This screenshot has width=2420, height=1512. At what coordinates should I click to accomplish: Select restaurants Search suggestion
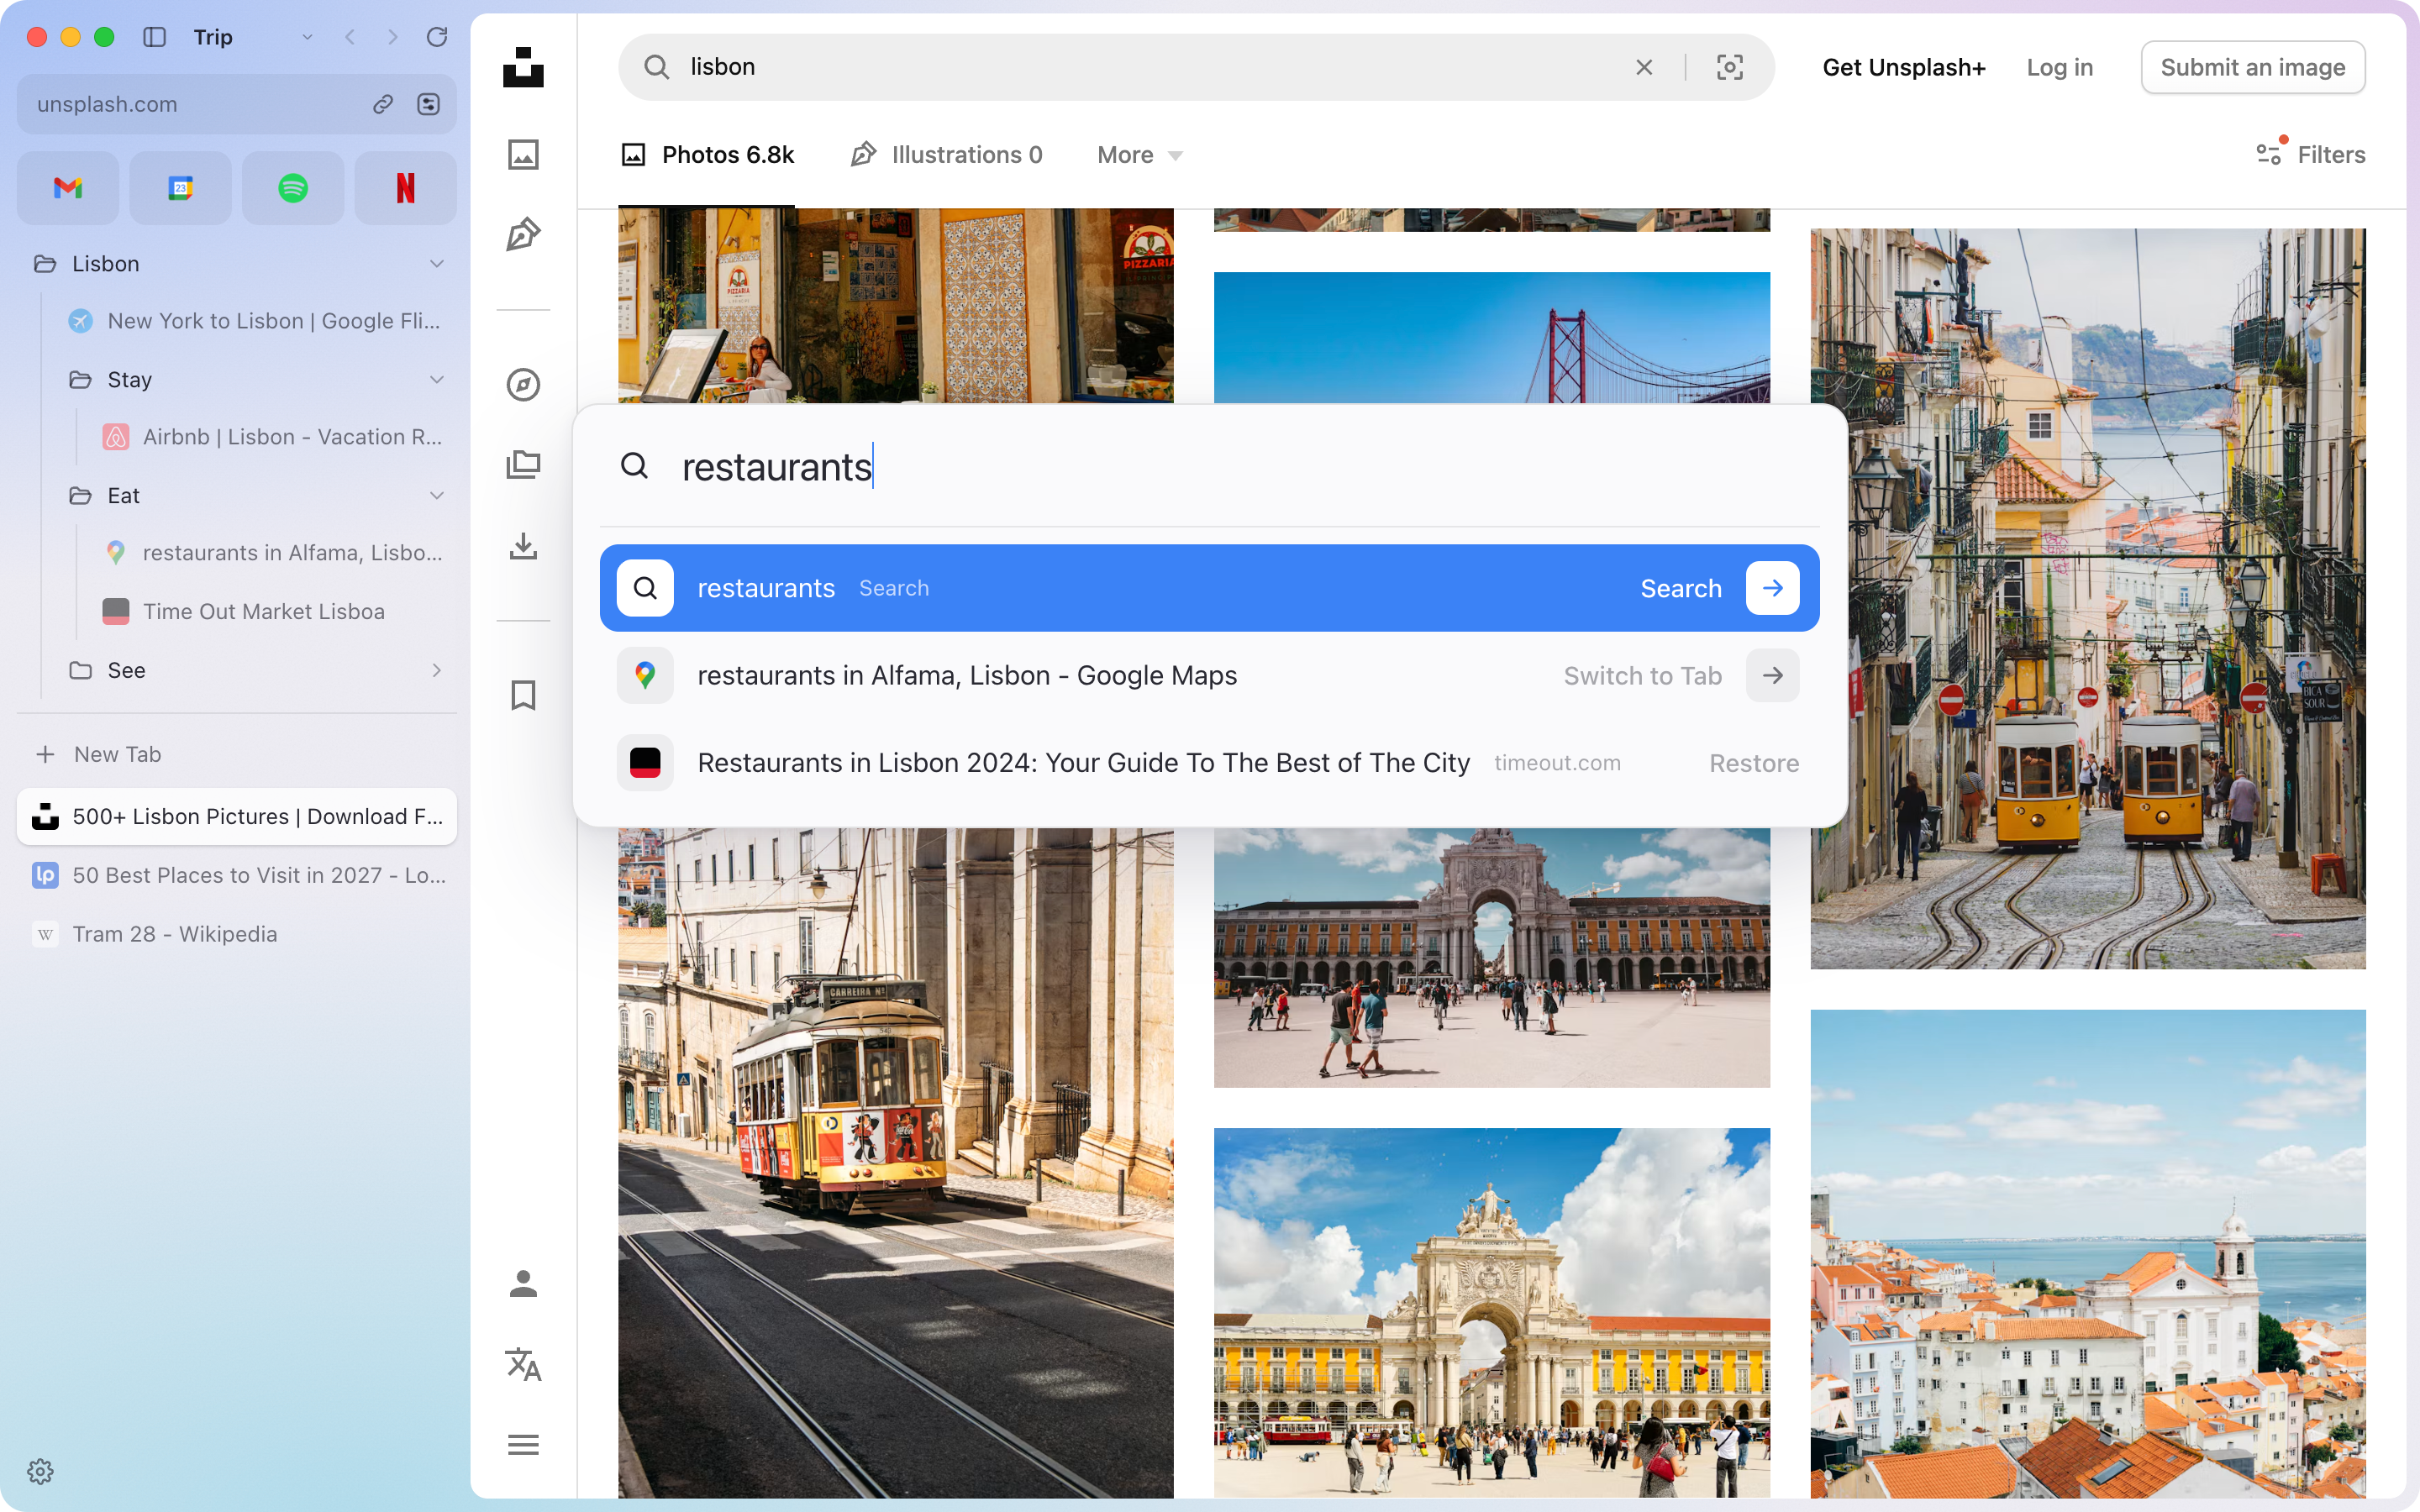point(1209,588)
